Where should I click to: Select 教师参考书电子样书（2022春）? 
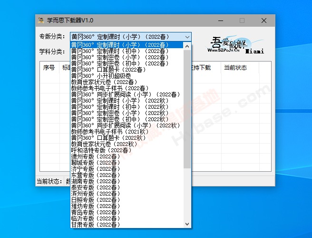[x=127, y=88]
